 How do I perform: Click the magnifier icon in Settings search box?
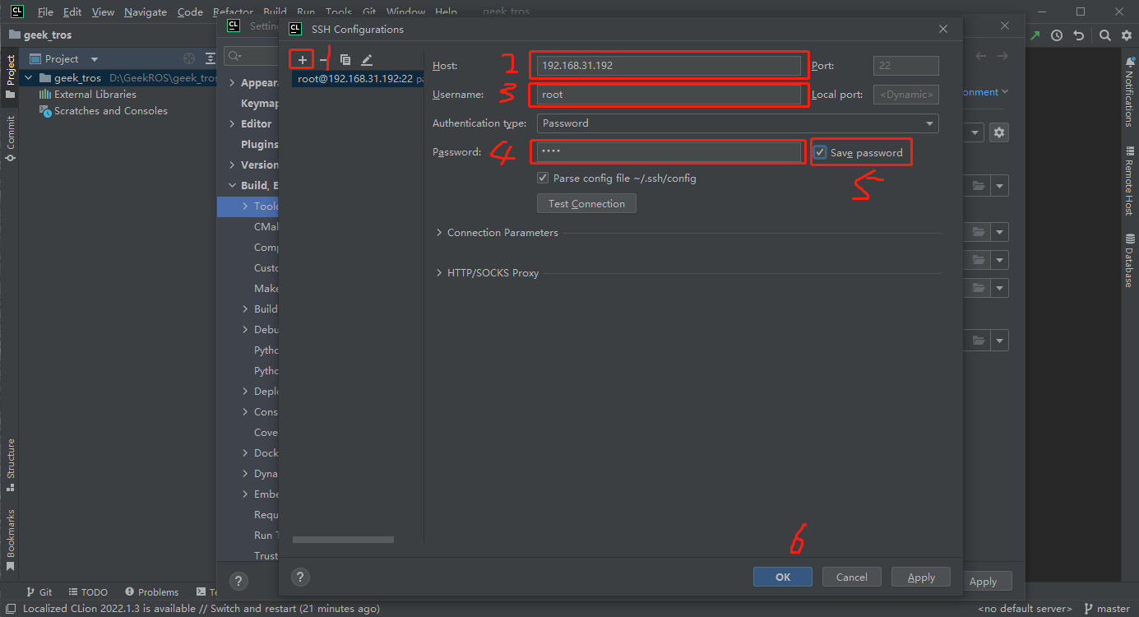tap(235, 56)
